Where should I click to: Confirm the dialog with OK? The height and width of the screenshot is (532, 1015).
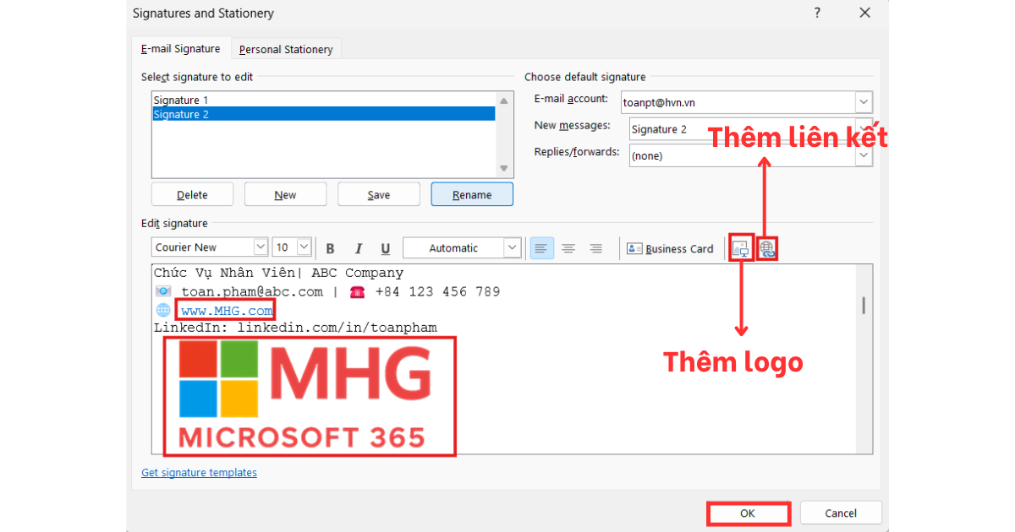click(748, 513)
